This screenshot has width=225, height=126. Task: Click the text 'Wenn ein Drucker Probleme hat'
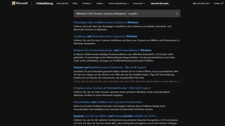(119, 108)
